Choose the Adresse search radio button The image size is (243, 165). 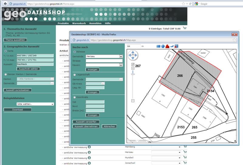[74, 52]
